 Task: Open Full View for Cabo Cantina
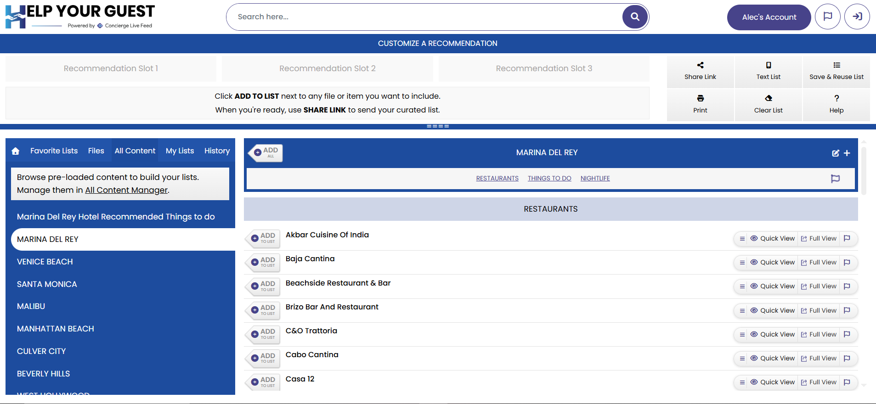coord(819,359)
